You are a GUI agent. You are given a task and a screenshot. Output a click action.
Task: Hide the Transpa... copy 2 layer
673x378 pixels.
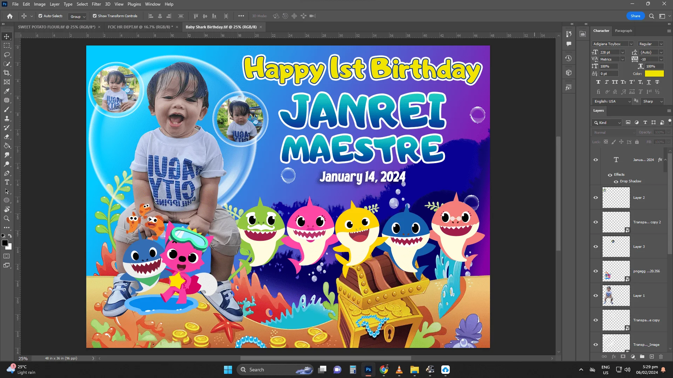coord(596,222)
